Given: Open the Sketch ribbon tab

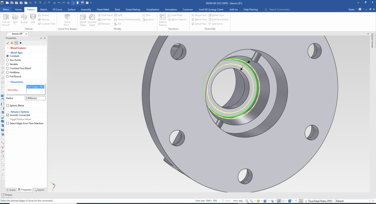Looking at the screenshot, I should pos(43,9).
